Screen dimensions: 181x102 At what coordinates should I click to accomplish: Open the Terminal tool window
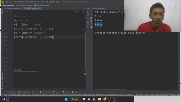[x=66, y=92]
